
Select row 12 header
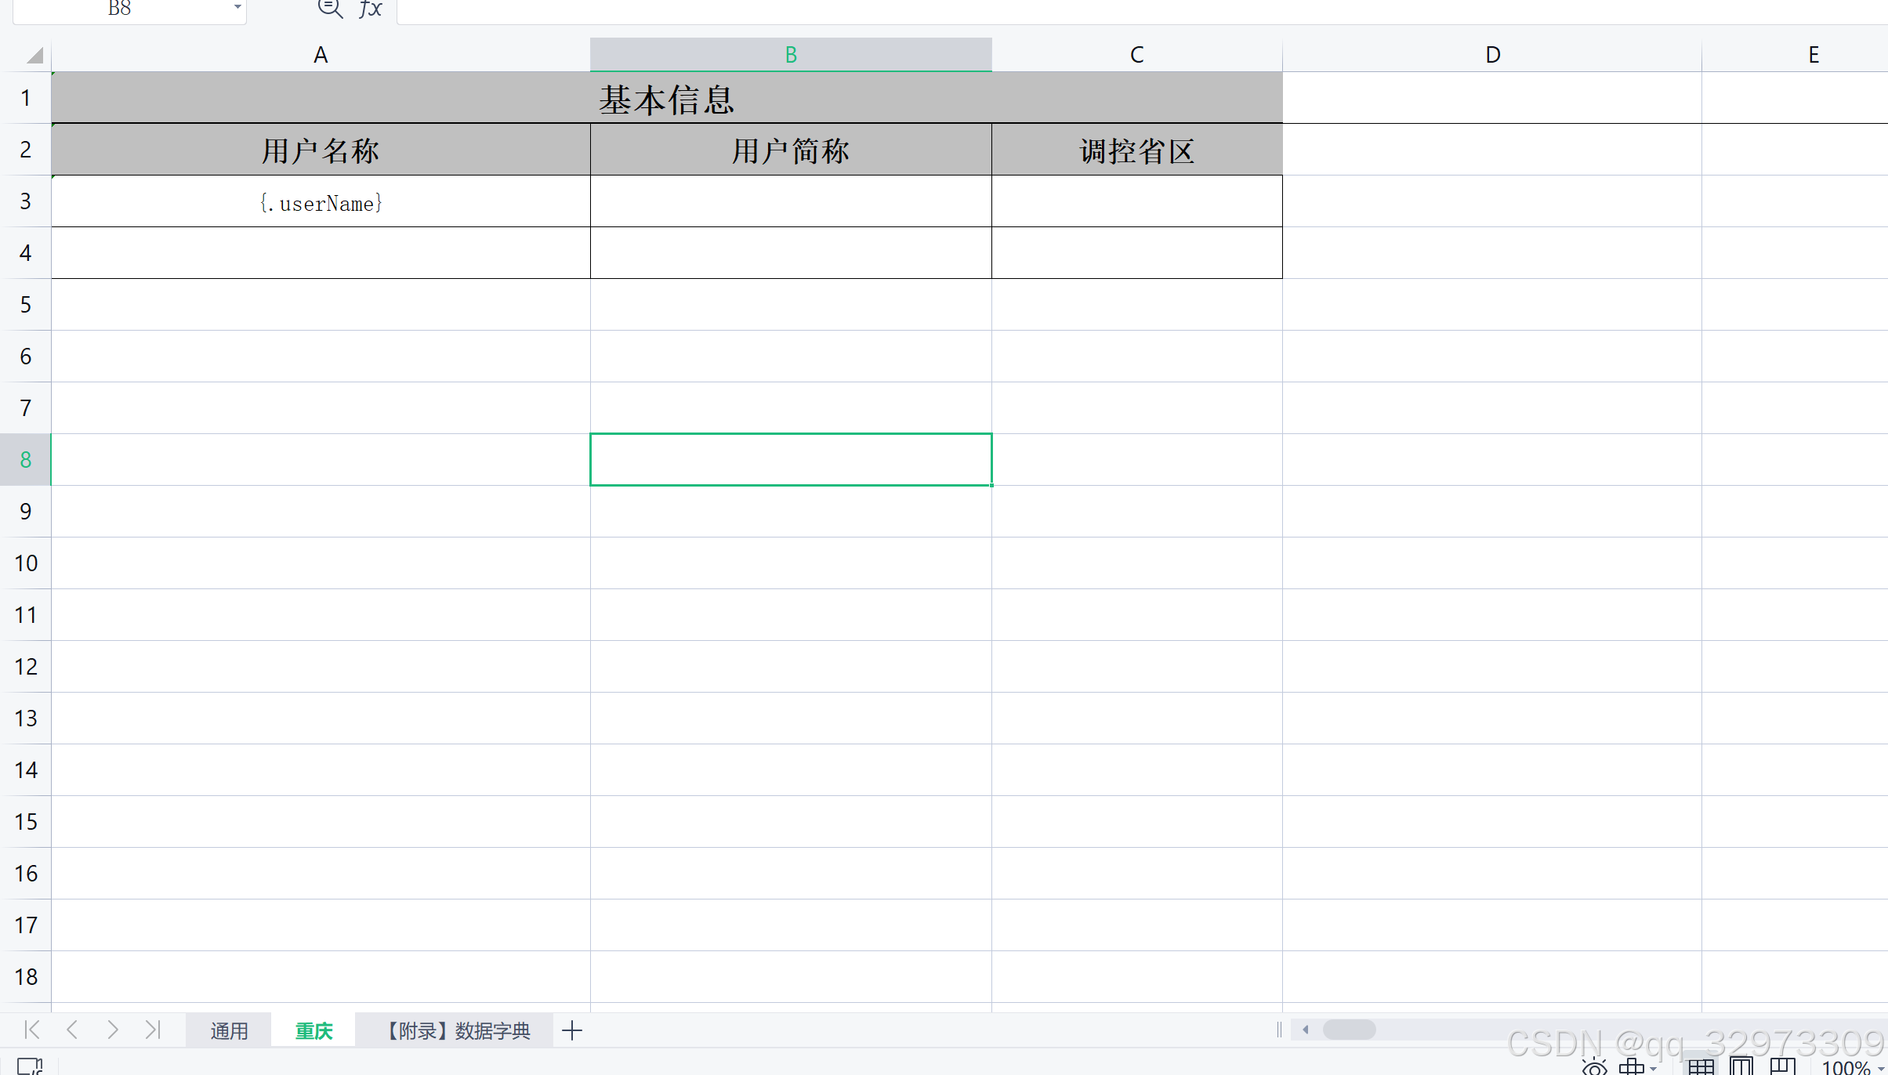coord(26,667)
